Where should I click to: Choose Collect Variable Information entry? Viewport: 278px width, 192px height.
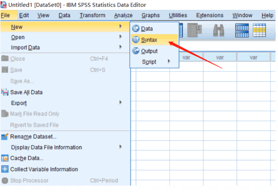coord(65,169)
